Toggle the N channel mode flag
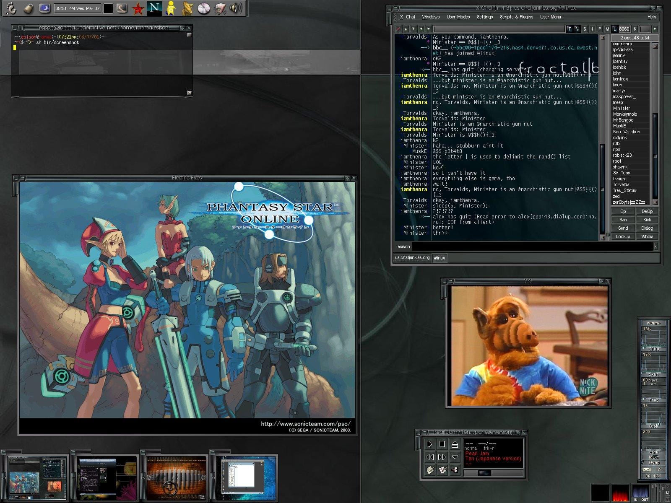Screen dimensions: 671x503 pyautogui.click(x=577, y=29)
